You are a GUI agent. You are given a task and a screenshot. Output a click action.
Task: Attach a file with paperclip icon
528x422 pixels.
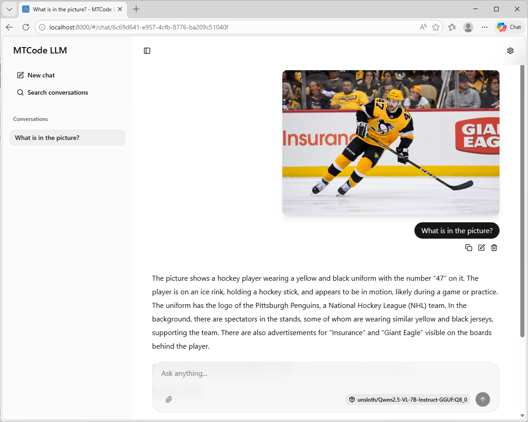point(169,399)
